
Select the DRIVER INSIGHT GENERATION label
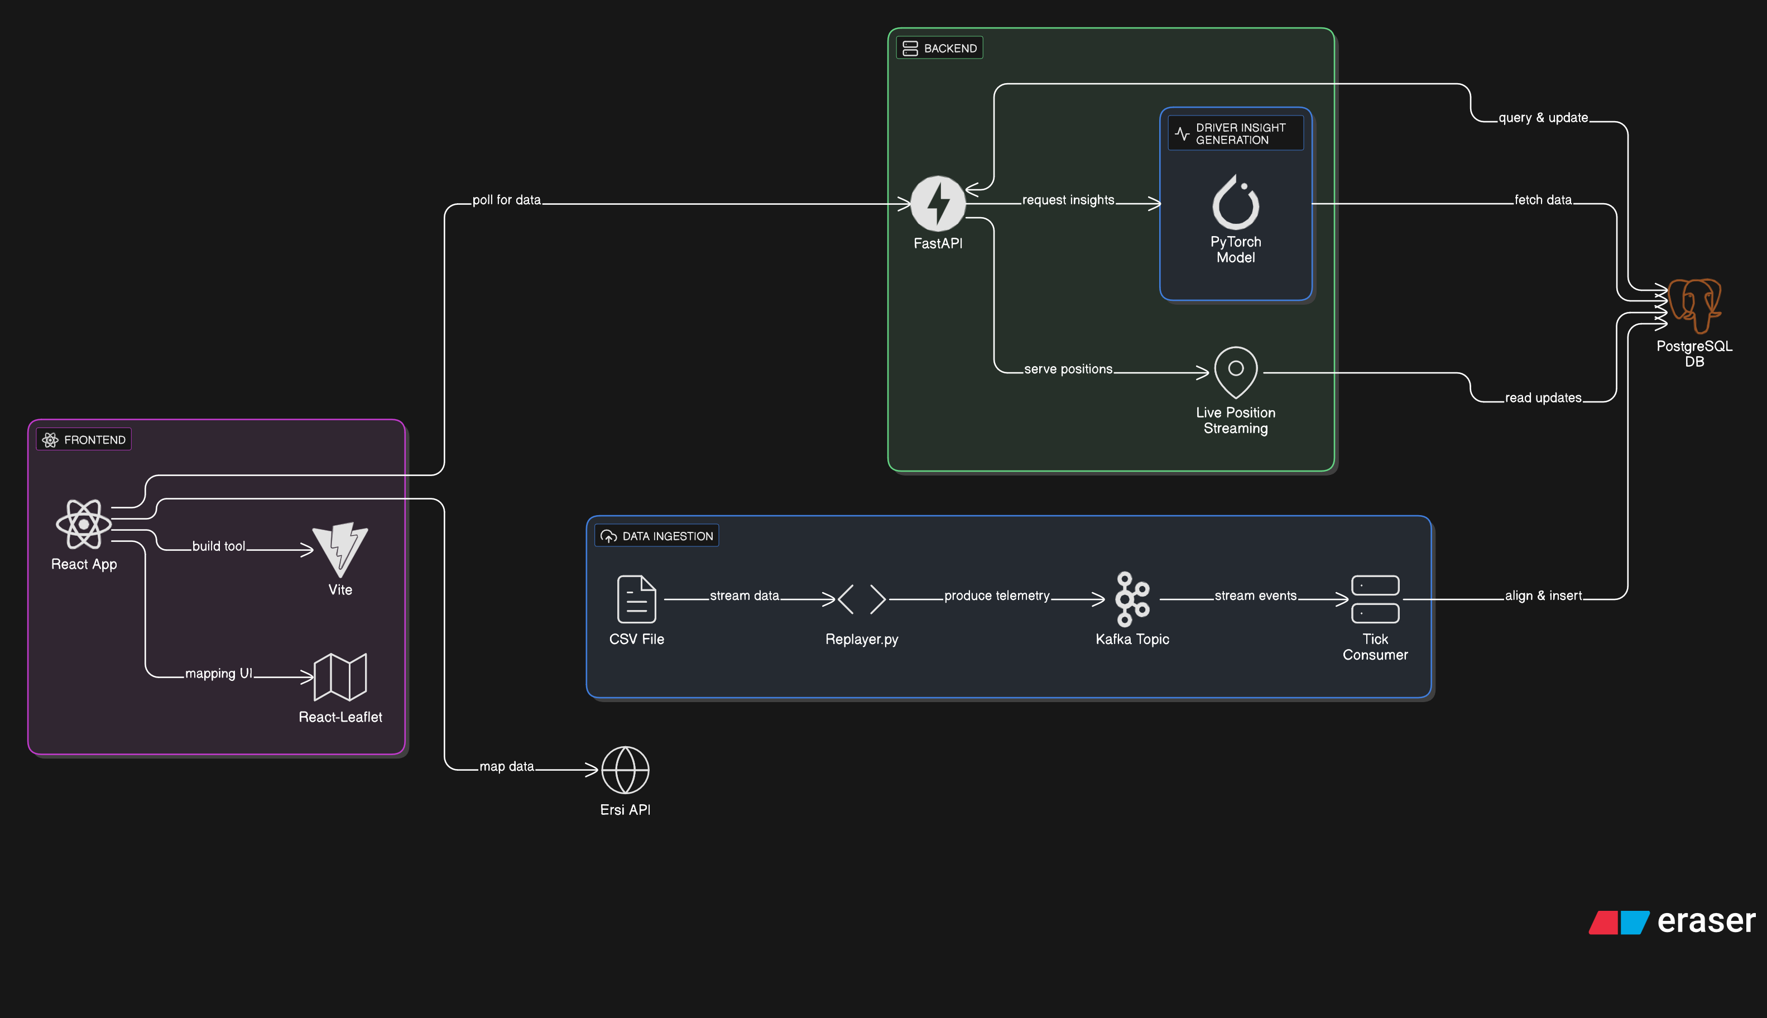point(1235,133)
